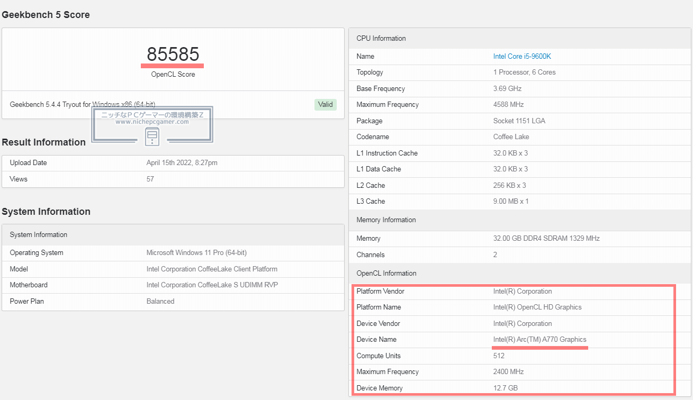Image resolution: width=693 pixels, height=400 pixels.
Task: Click the memory Channels value 2
Action: pos(496,254)
